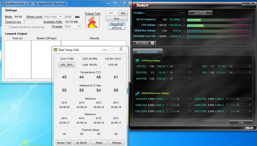Decrease CHB CTRL reference with left arrow
Screen dimensions: 257x146
point(227,105)
